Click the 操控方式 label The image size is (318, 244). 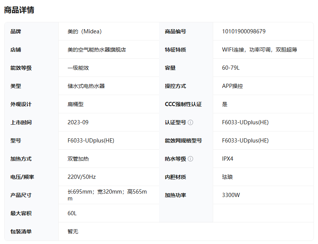pos(175,86)
